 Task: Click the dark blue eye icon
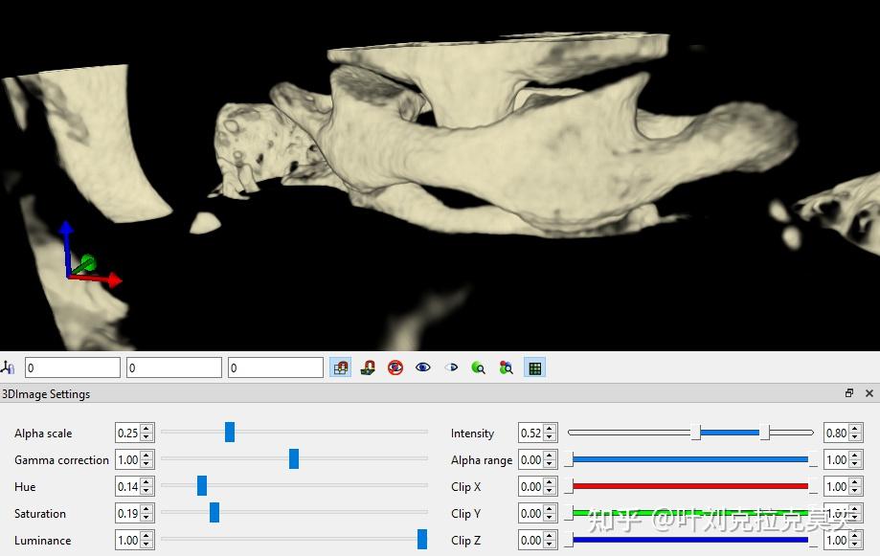click(x=423, y=367)
